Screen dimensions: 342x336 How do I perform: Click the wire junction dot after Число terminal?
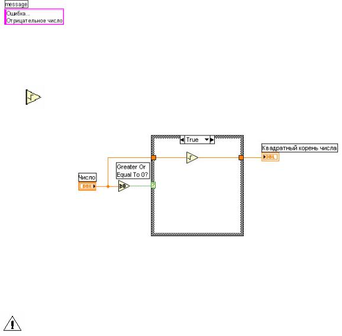point(108,186)
